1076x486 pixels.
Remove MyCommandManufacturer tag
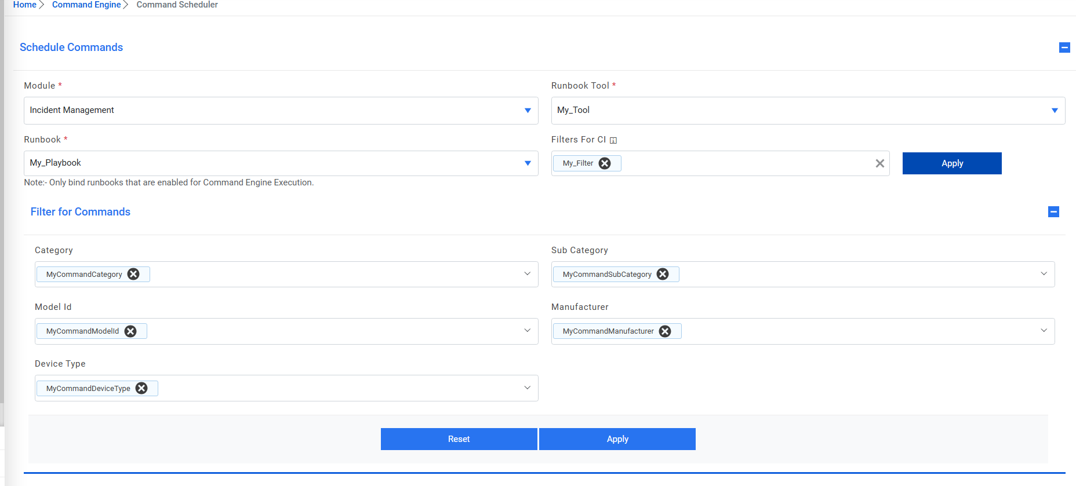click(x=665, y=331)
